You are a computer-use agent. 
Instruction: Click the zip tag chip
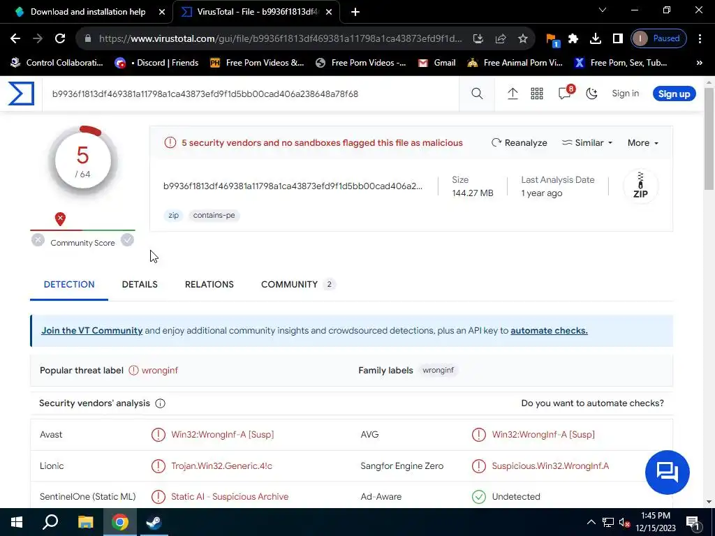point(173,215)
